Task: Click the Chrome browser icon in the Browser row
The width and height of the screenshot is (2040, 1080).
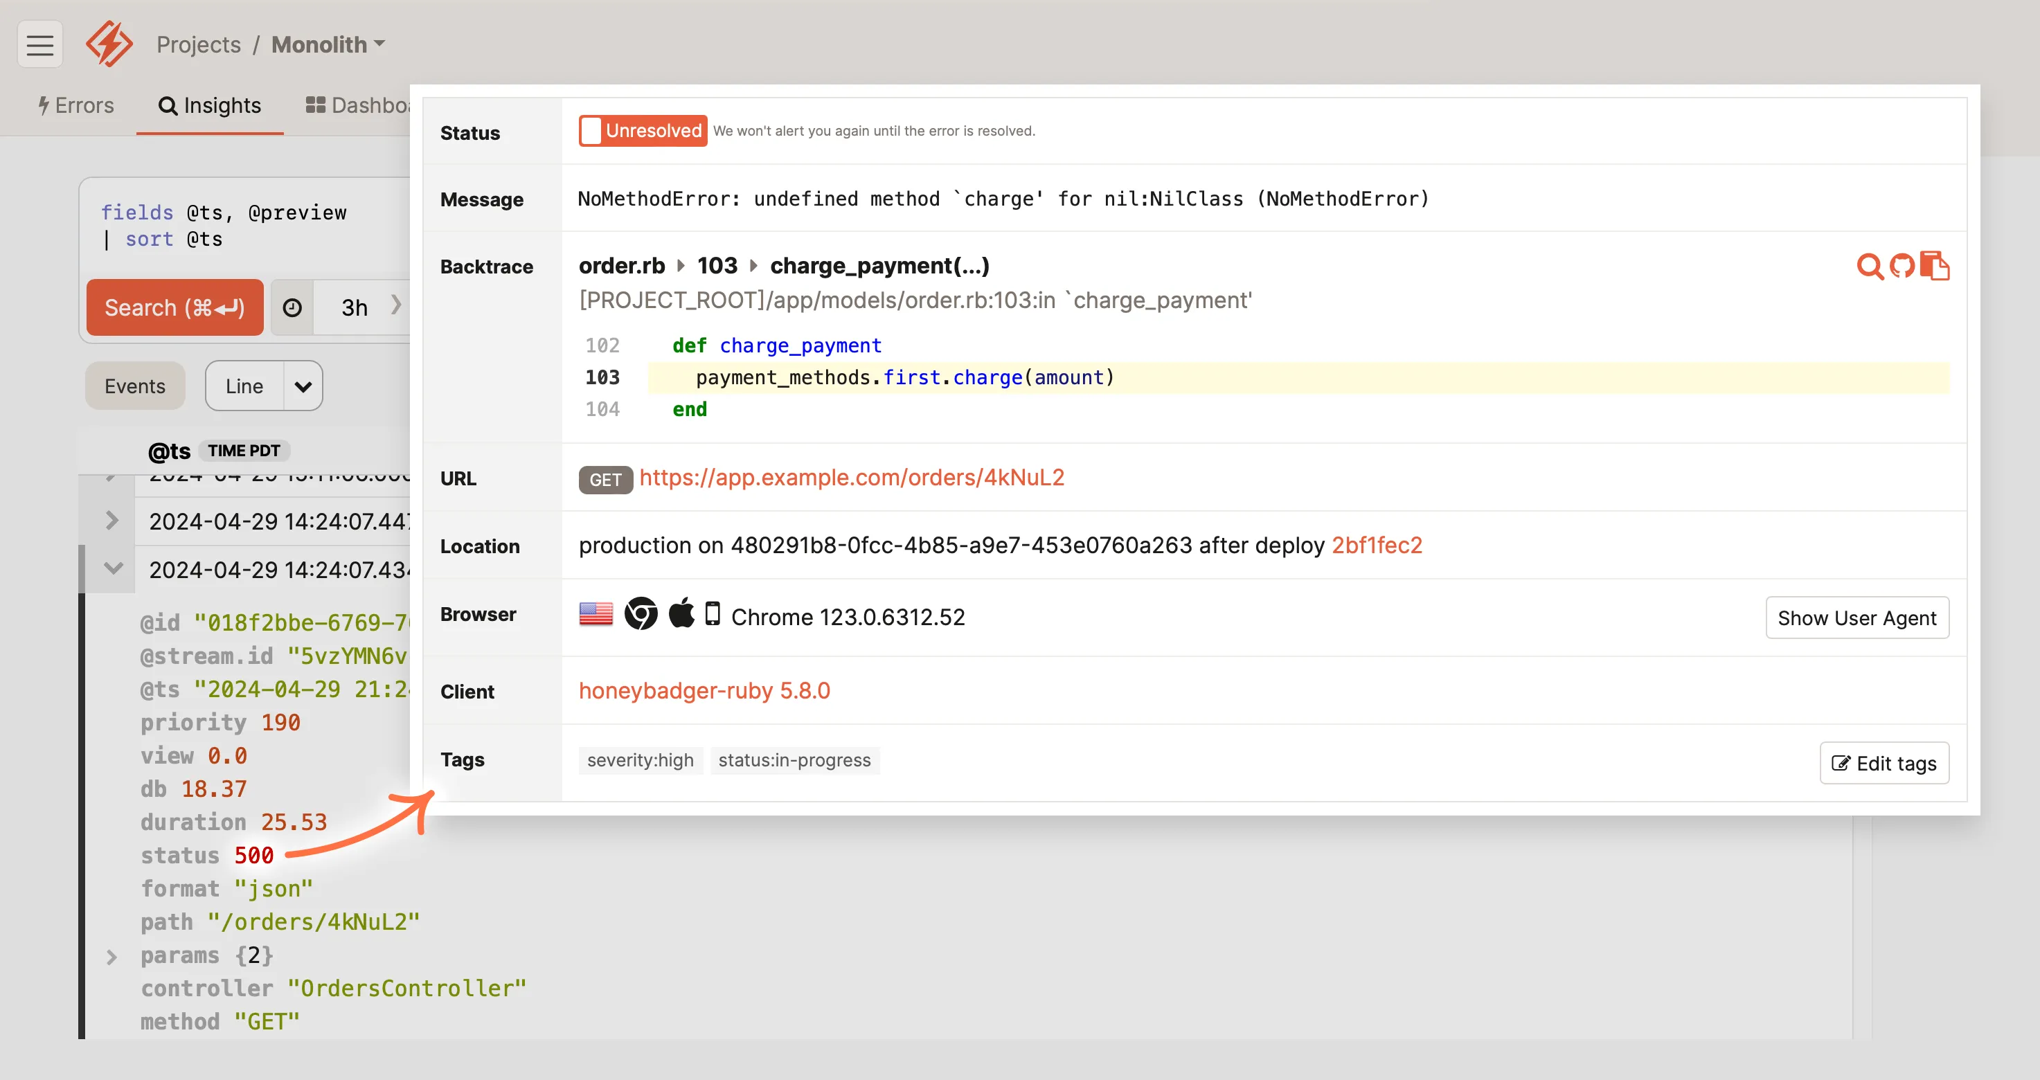Action: [x=641, y=613]
